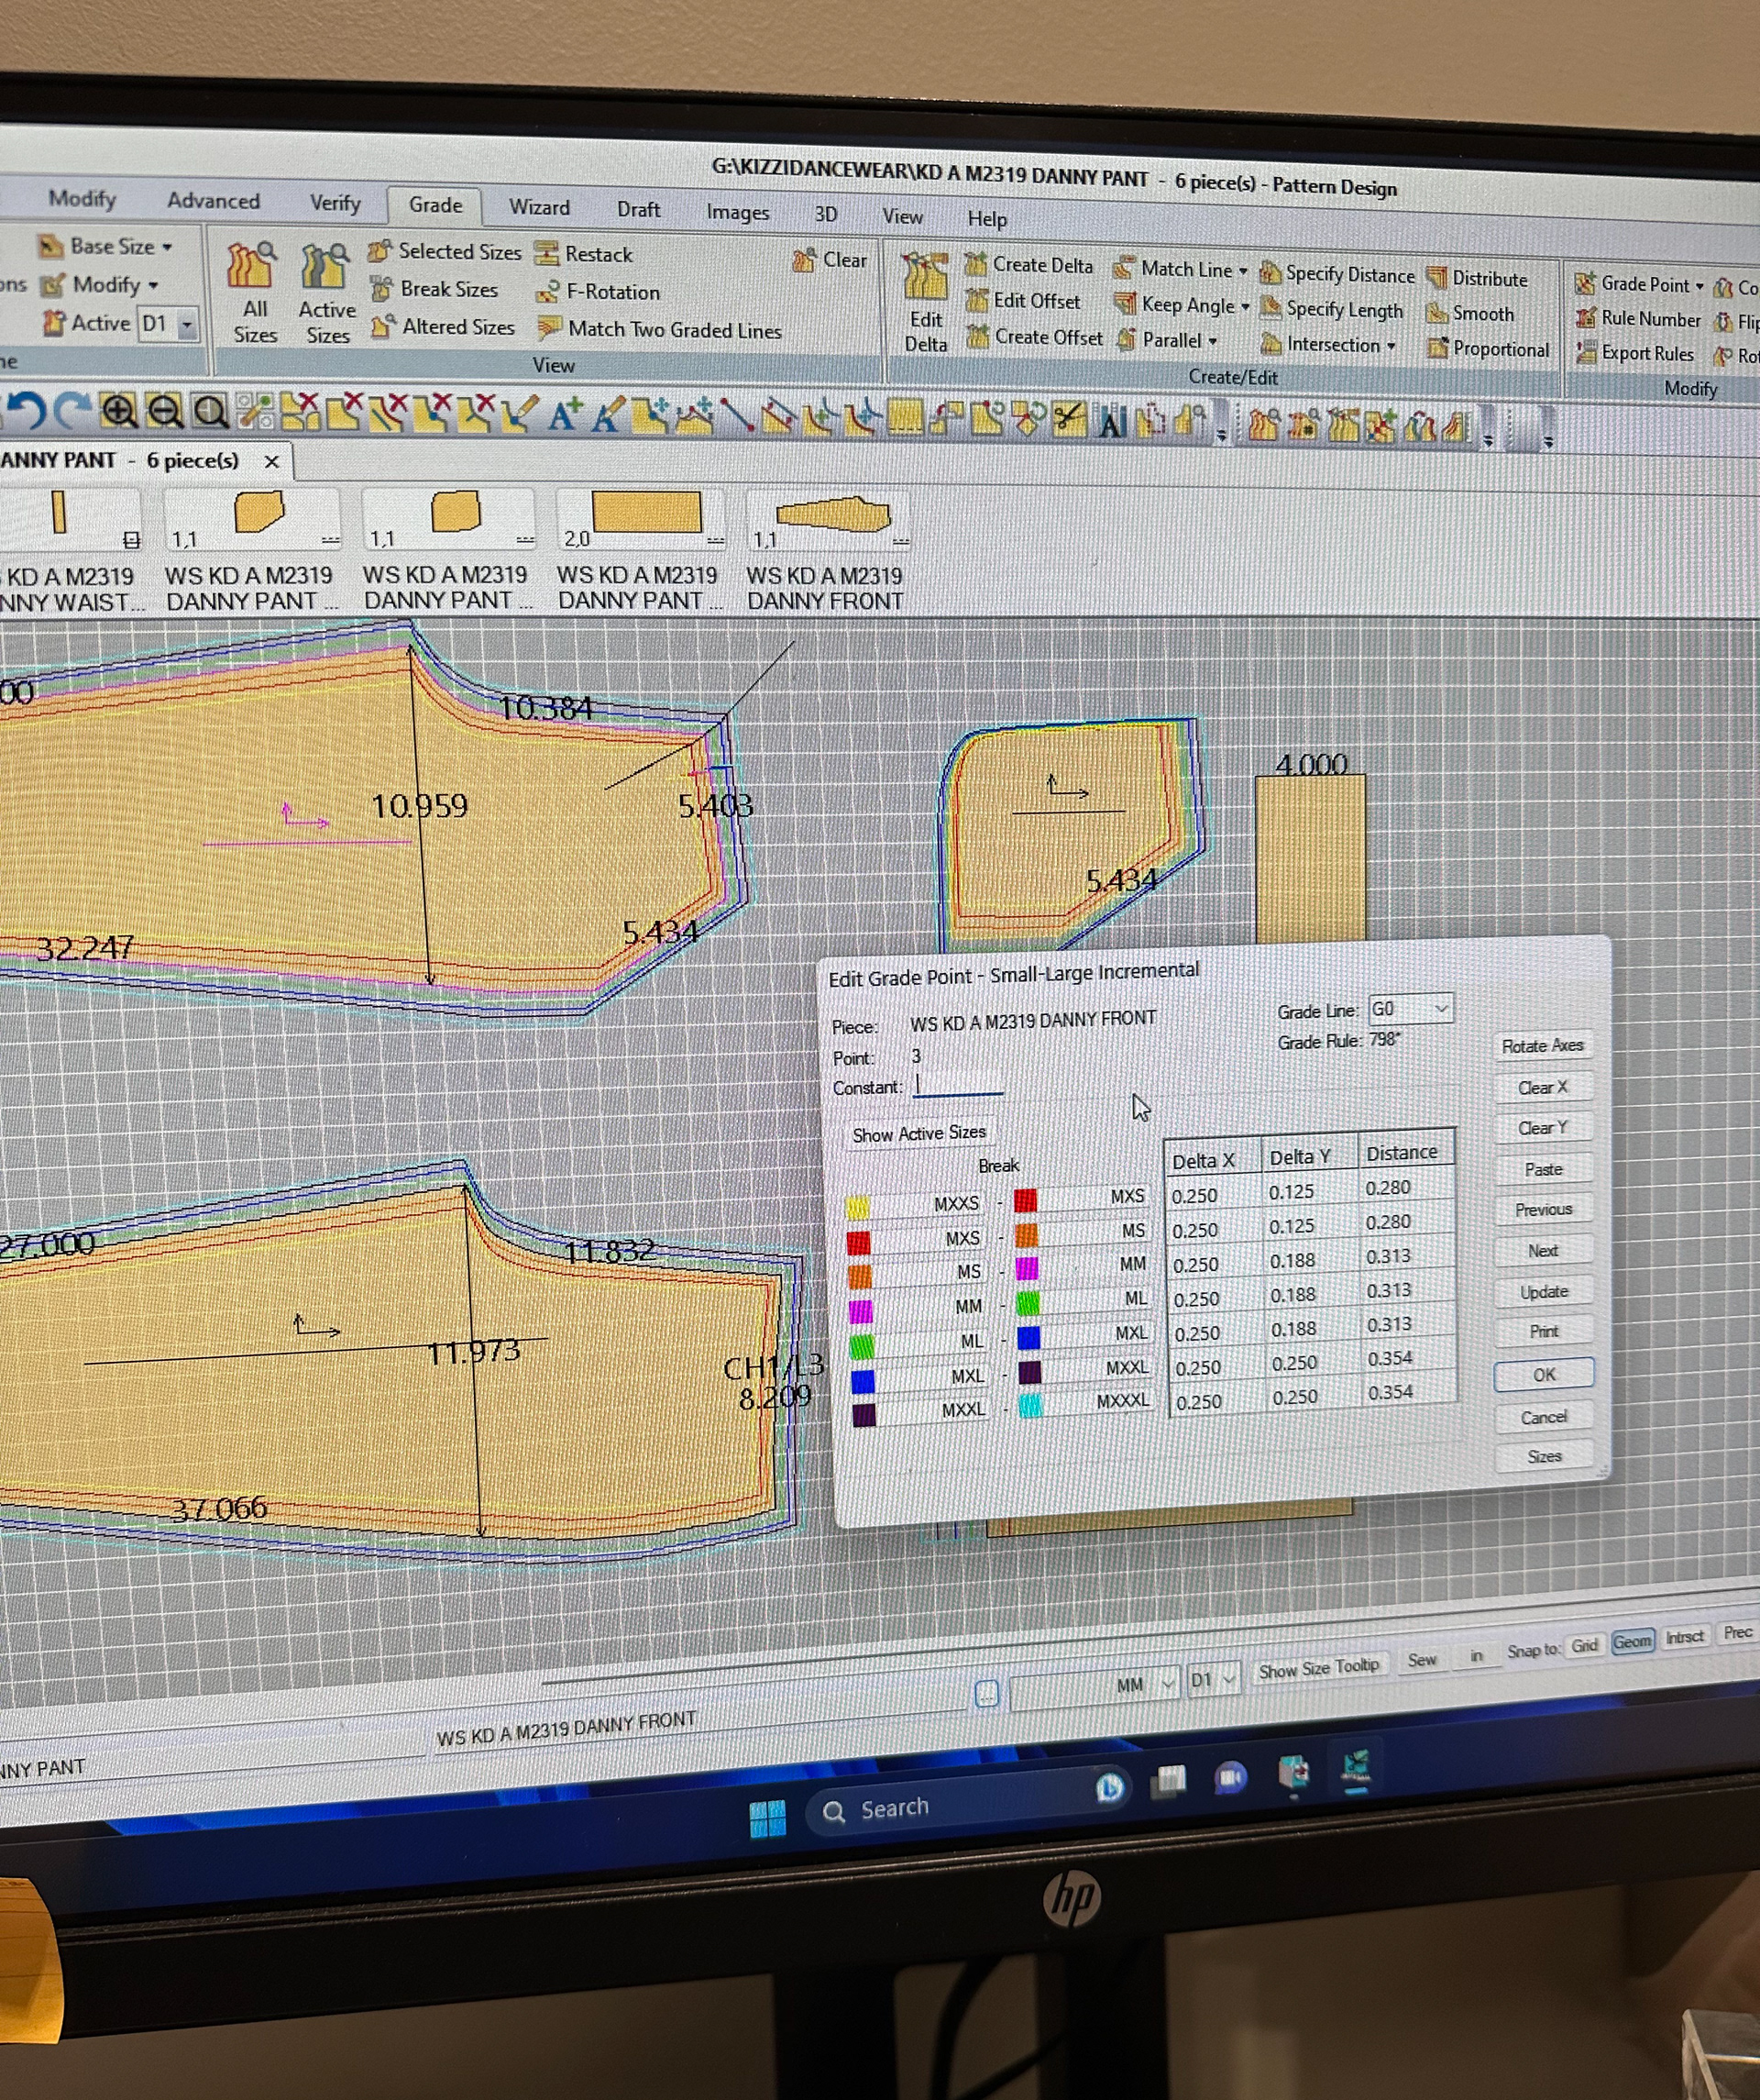Open the Wizard ribbon tab

[539, 207]
